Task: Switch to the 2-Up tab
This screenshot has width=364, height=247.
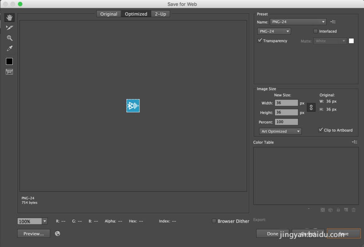Action: 161,14
